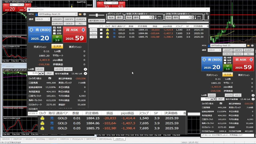Screen dimensions: 256x144
Task: Click the horizontal scrollbar above the positions table
Action: pos(157,22)
